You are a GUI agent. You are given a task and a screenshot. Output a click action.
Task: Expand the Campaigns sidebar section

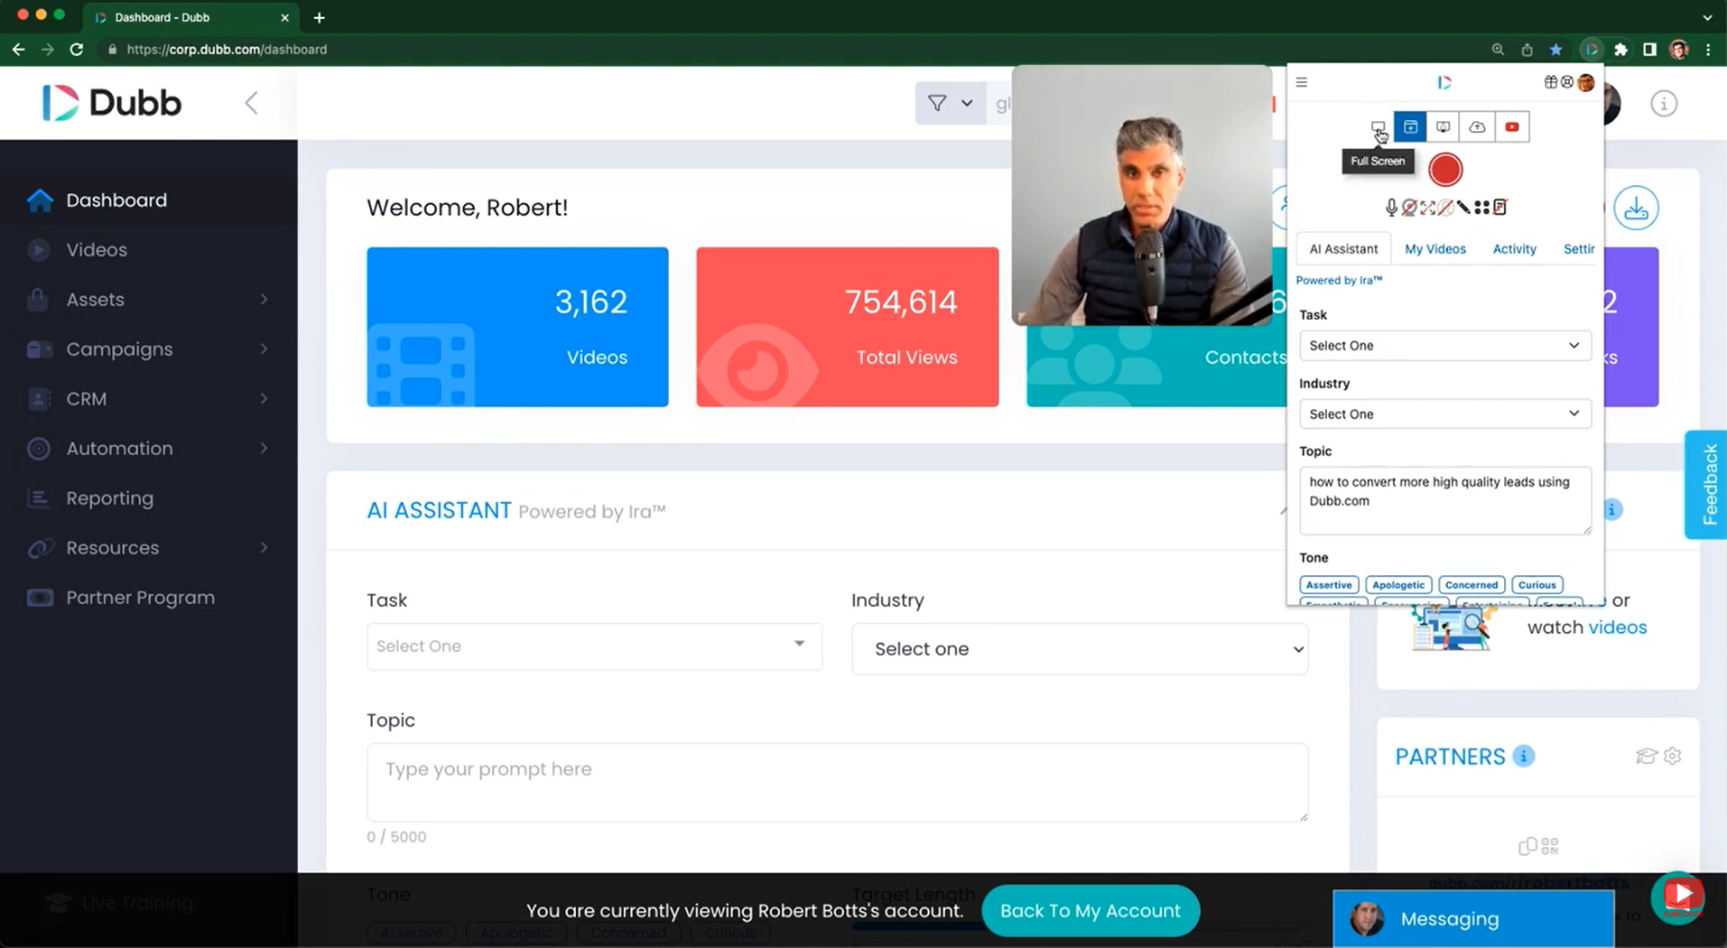264,349
